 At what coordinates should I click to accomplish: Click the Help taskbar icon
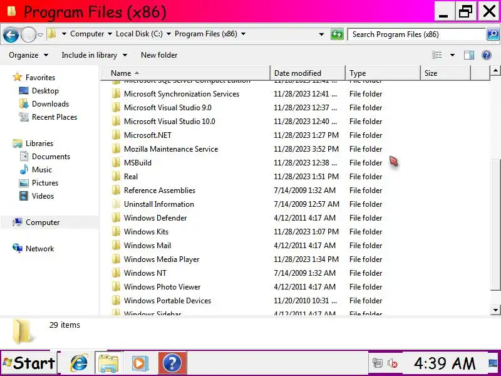click(173, 363)
